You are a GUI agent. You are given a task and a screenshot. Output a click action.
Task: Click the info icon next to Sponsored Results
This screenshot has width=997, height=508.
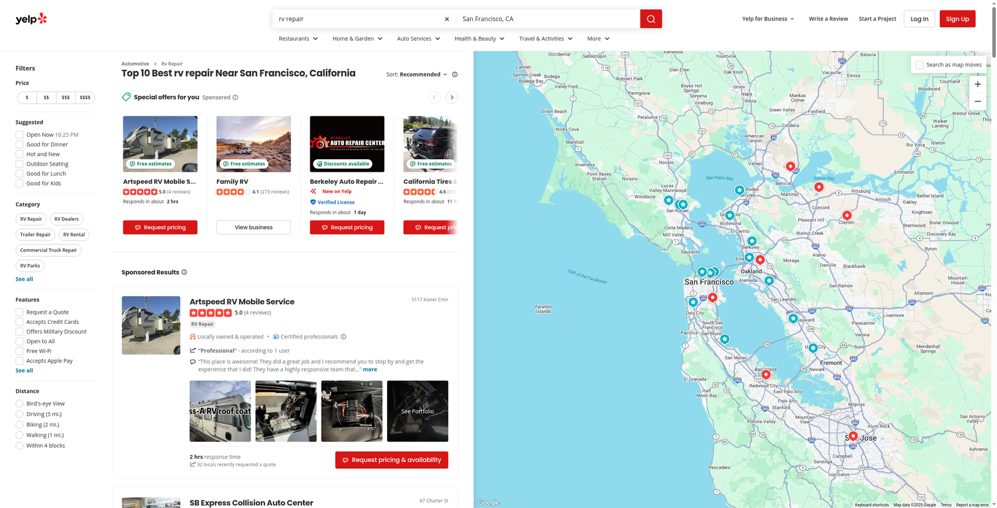[x=184, y=272]
